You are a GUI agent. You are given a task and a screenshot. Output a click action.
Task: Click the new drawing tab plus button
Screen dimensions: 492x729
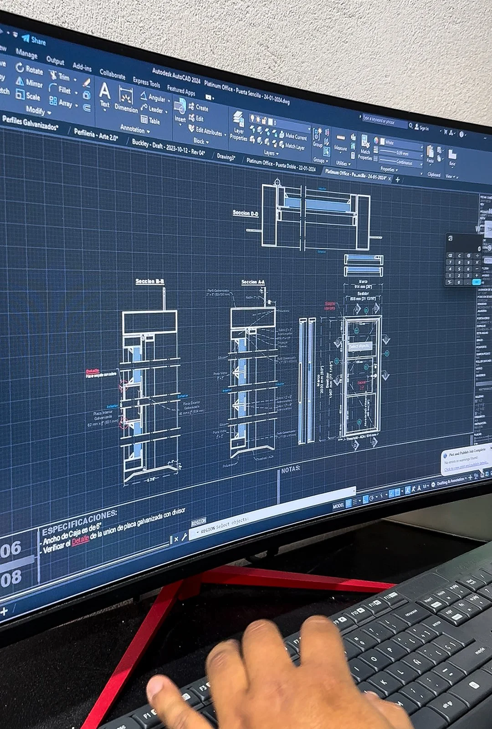[x=397, y=180]
